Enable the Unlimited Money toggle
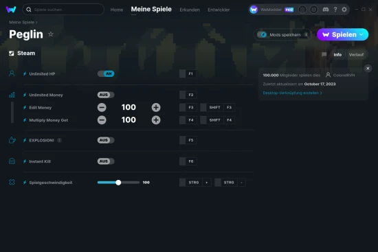Screen dimensions: 378x252 point(106,95)
